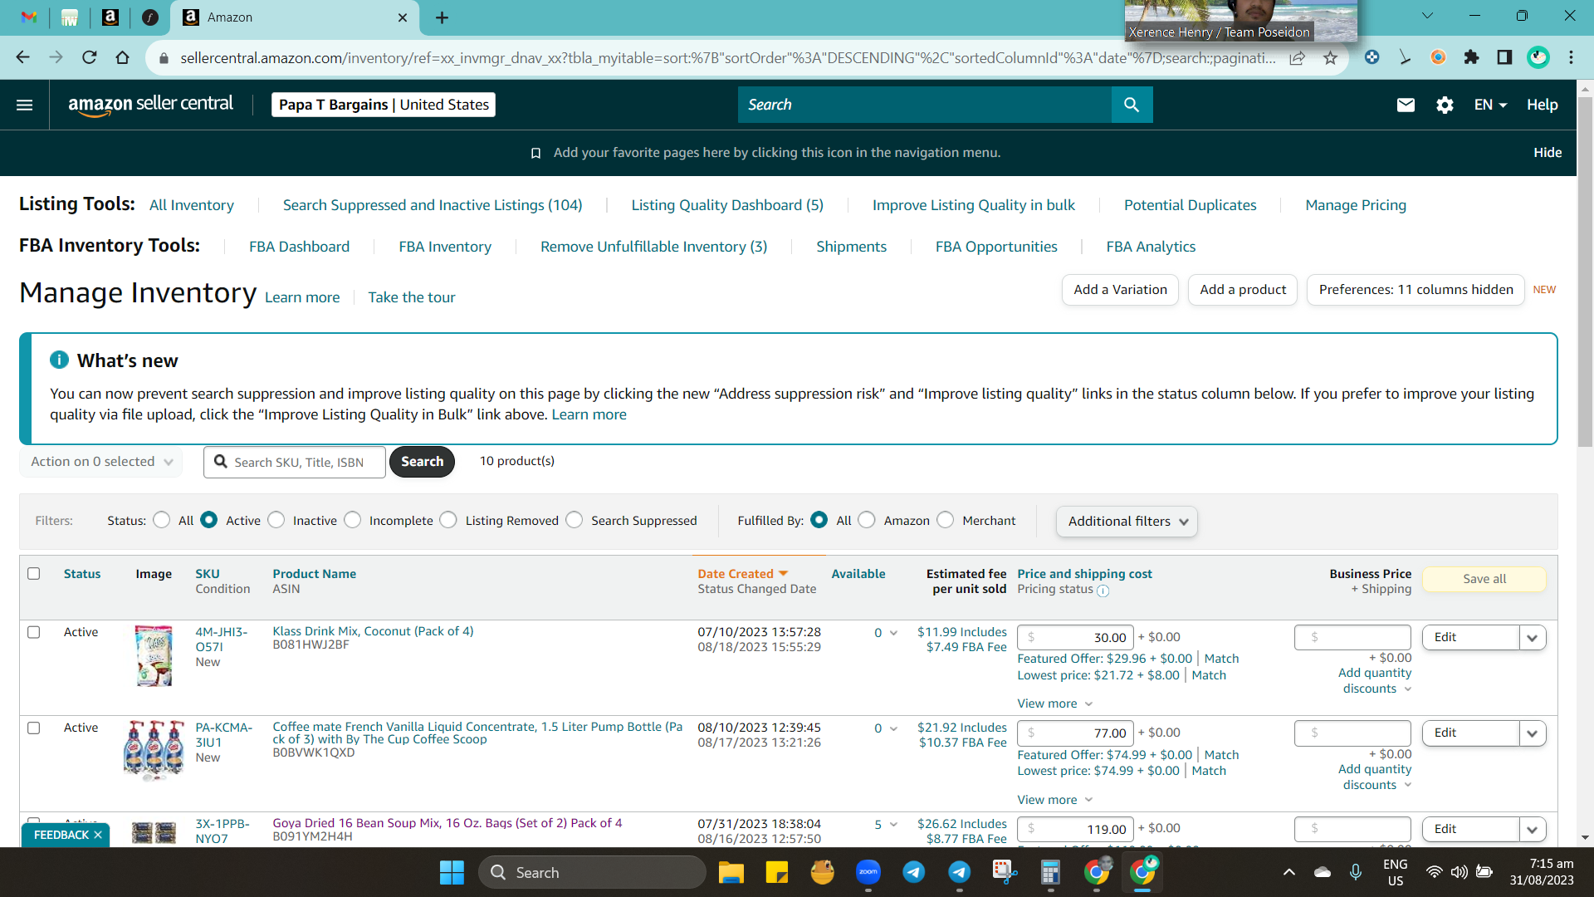Click the share page icon in address bar

tap(1297, 57)
